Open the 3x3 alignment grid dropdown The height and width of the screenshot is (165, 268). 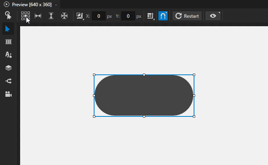(26, 16)
